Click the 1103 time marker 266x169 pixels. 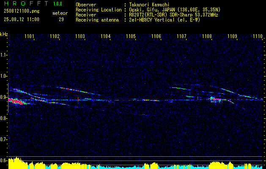[80, 36]
